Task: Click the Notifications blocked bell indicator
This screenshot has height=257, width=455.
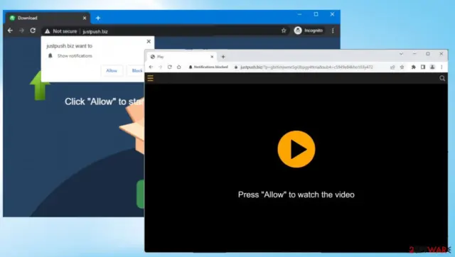Action: [x=208, y=67]
